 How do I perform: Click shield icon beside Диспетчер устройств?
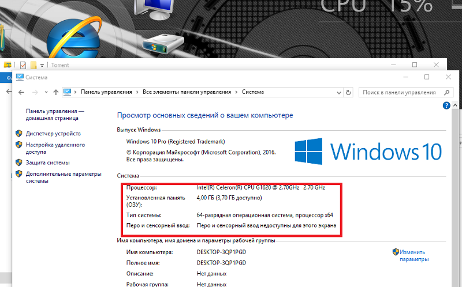(19, 134)
